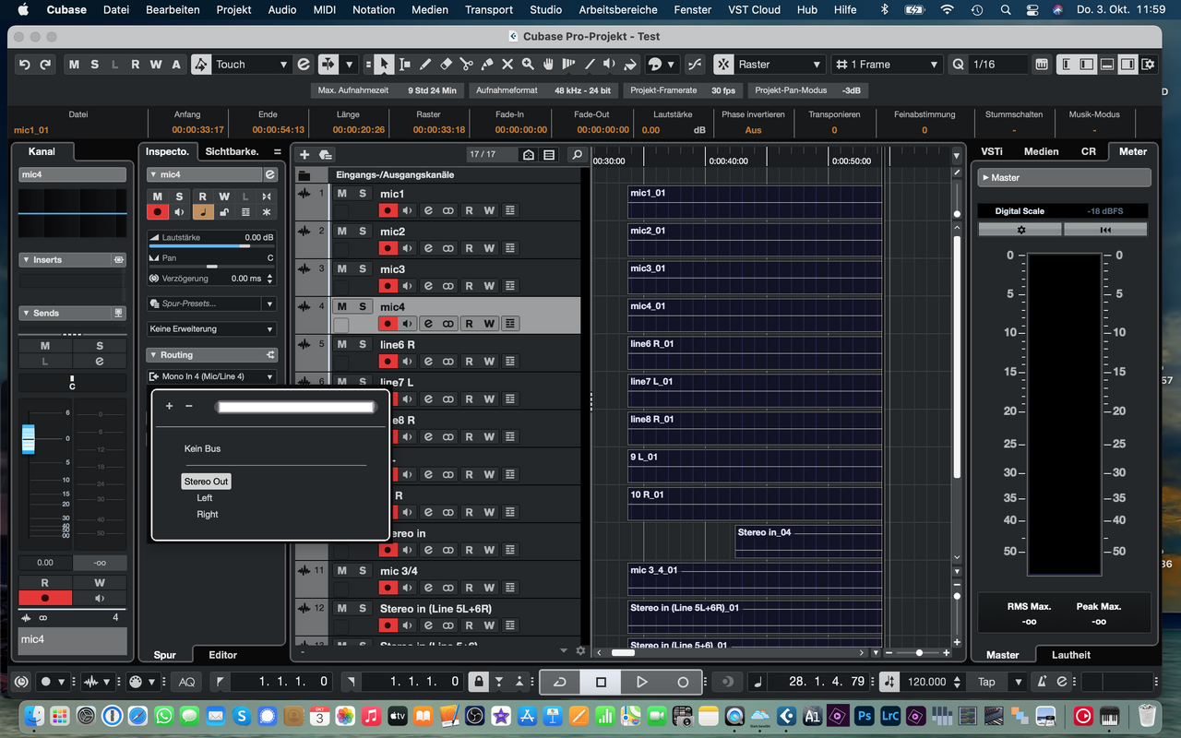Select the Draw pencil tool
The height and width of the screenshot is (738, 1181).
point(425,65)
